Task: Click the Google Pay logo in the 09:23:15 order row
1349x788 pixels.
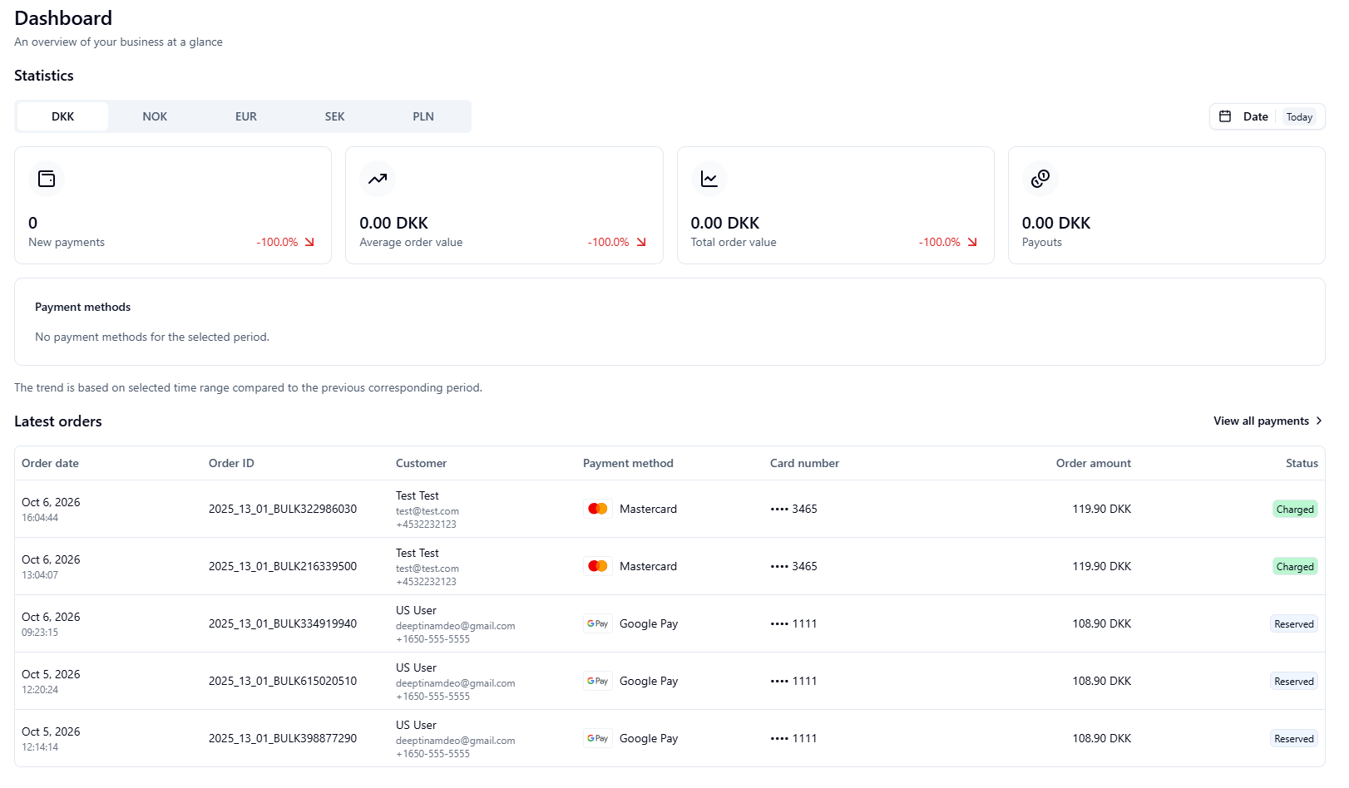Action: (x=598, y=623)
